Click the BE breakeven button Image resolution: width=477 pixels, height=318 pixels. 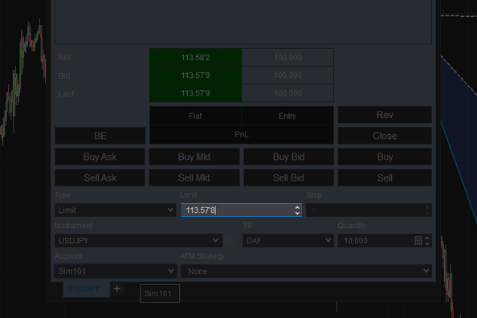pyautogui.click(x=100, y=136)
